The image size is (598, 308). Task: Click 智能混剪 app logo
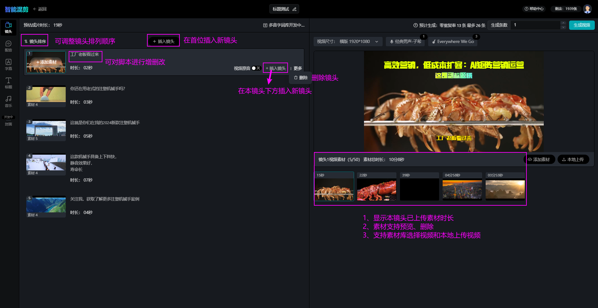tap(17, 9)
